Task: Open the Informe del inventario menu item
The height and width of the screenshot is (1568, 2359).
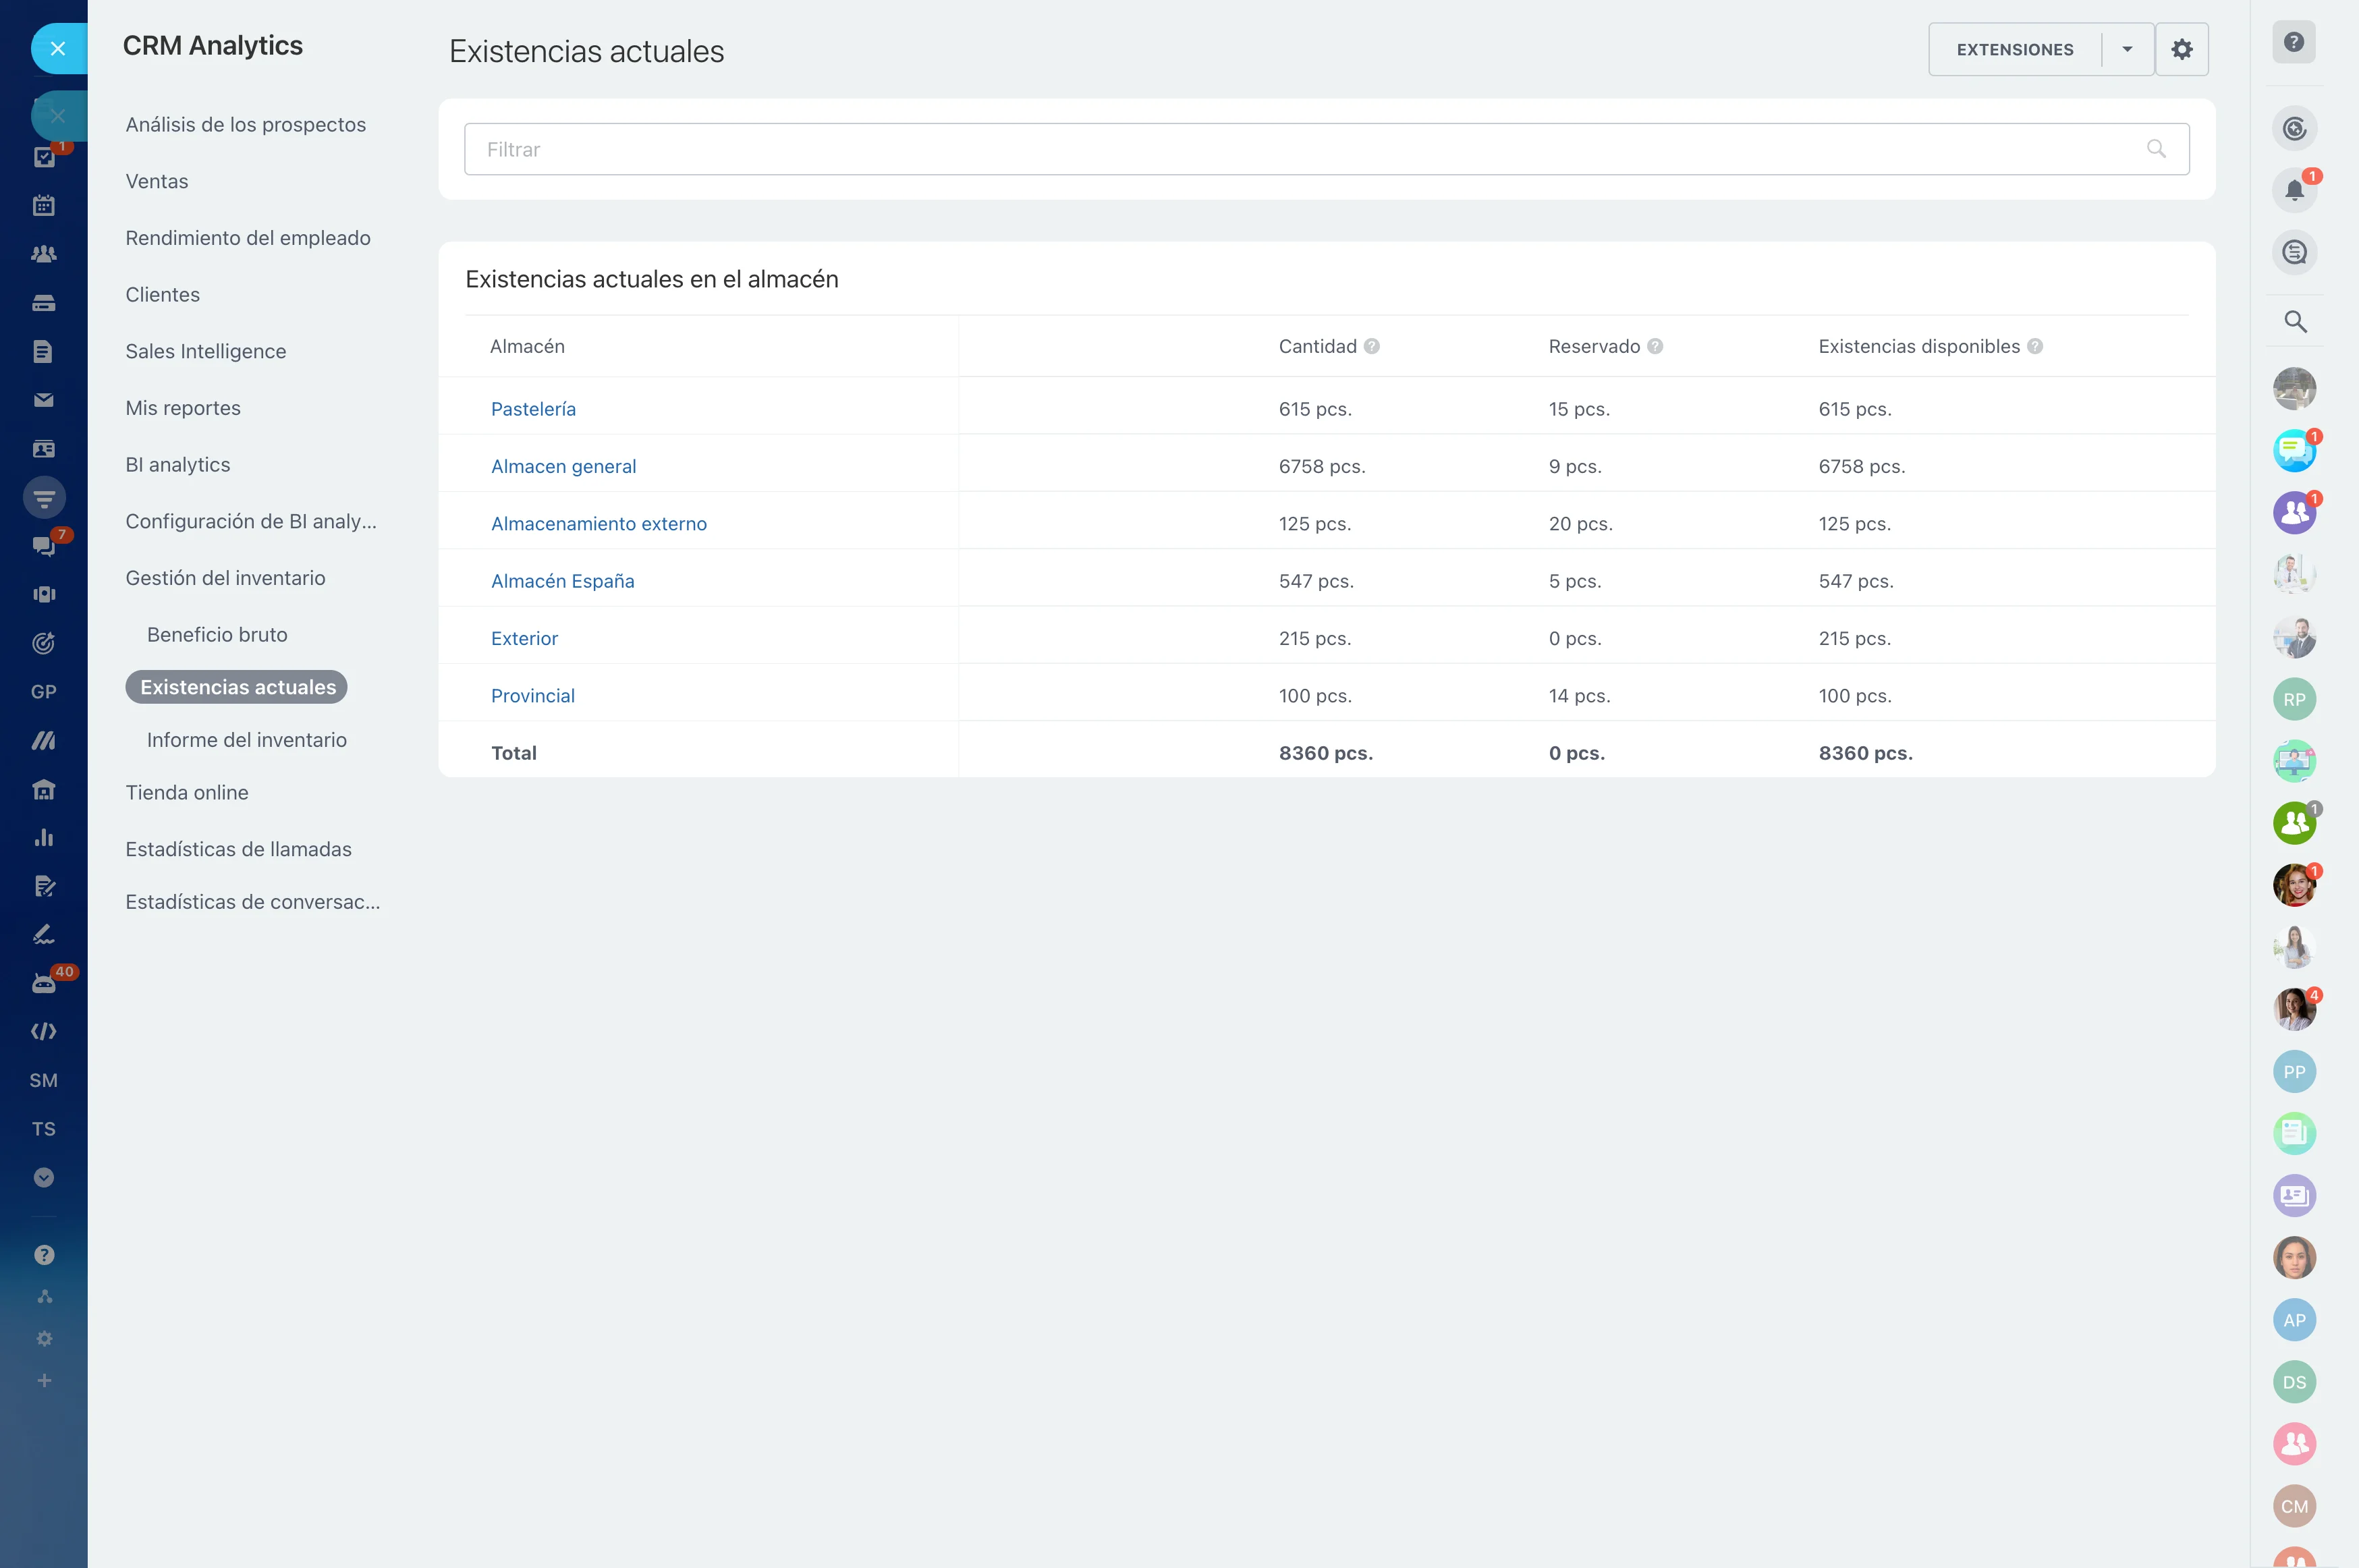Action: coord(246,740)
